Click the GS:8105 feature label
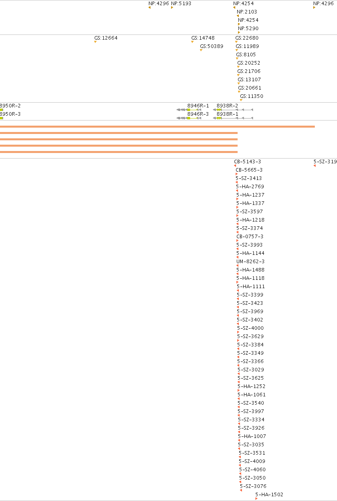The width and height of the screenshot is (337, 501). (246, 55)
